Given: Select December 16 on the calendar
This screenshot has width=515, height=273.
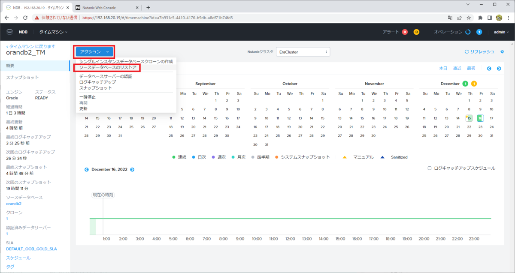Looking at the screenshot, I should (479, 118).
